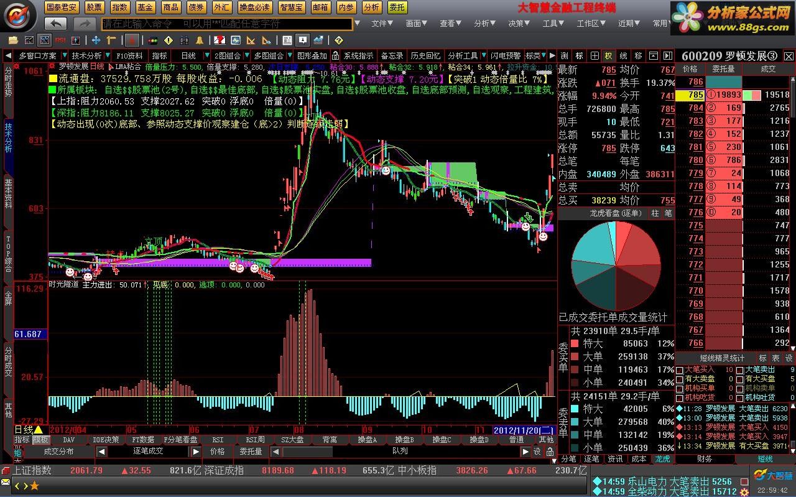Toggle the 权 adjustment button
Image resolution: width=796 pixels, height=497 pixels.
tap(609, 56)
